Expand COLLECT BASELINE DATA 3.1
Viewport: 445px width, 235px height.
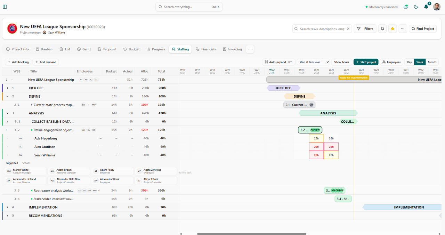tap(7, 122)
